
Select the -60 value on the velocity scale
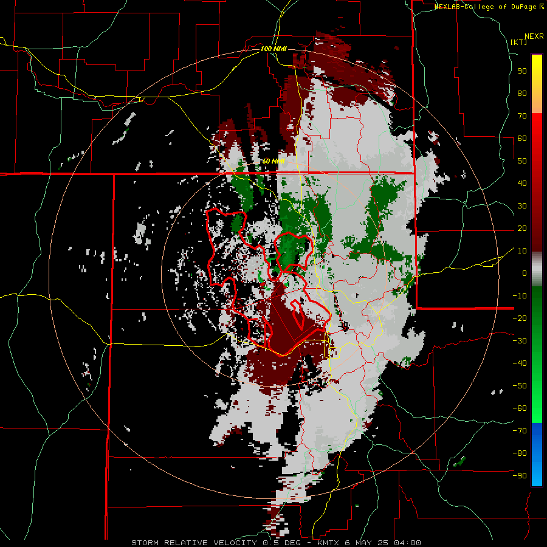[x=520, y=408]
